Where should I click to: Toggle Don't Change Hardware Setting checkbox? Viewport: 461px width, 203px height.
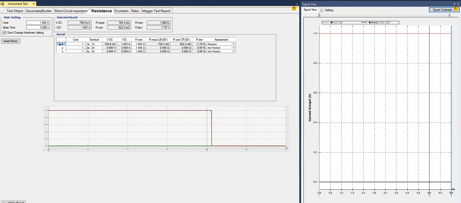click(x=4, y=33)
